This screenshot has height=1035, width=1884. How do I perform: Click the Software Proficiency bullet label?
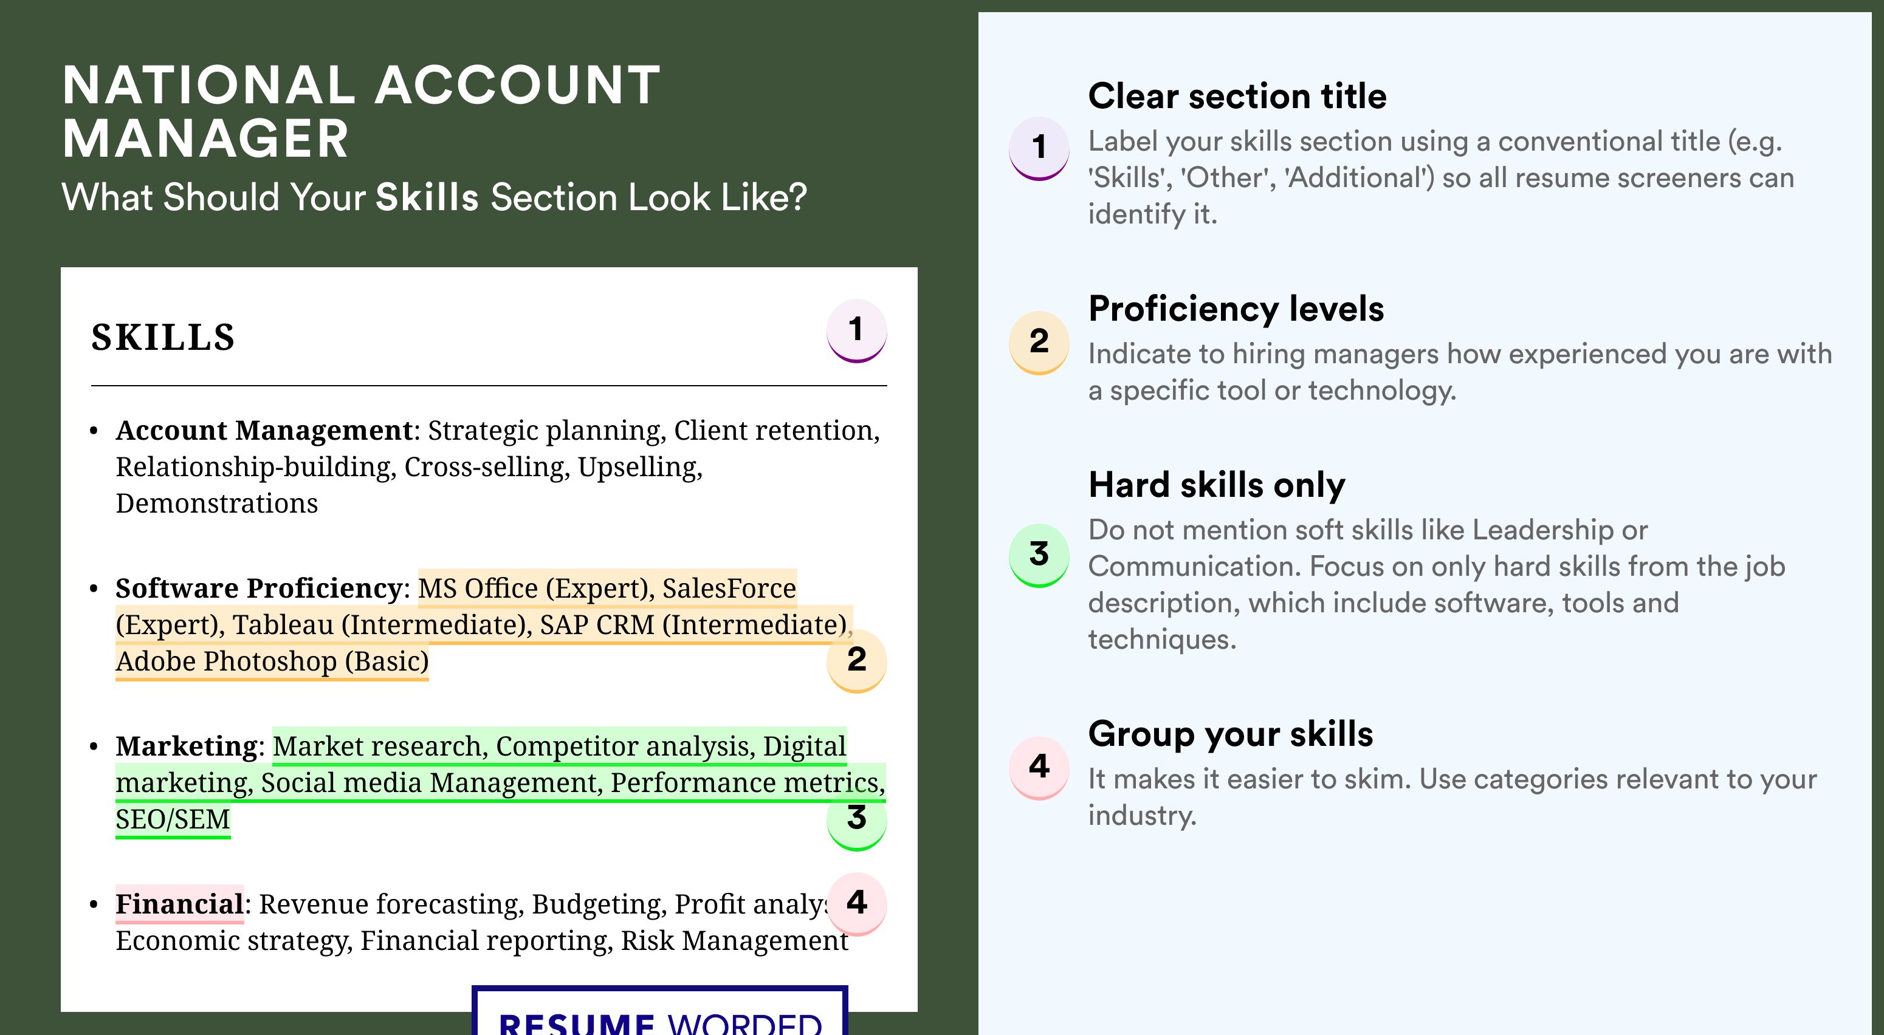(258, 589)
